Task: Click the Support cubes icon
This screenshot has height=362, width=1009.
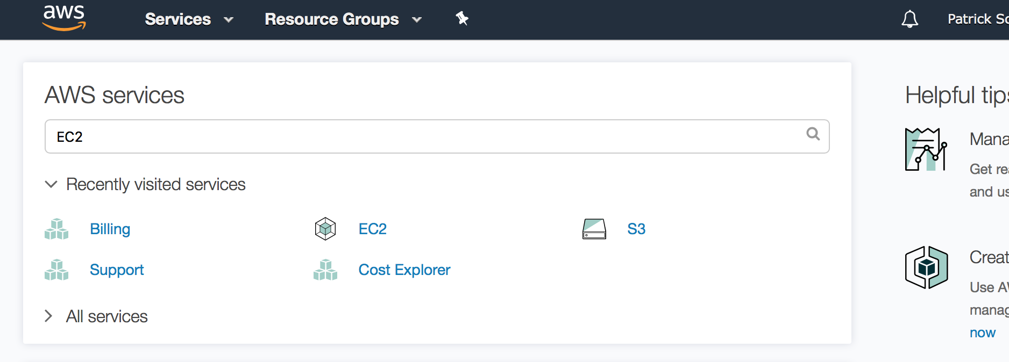Action: click(x=56, y=270)
